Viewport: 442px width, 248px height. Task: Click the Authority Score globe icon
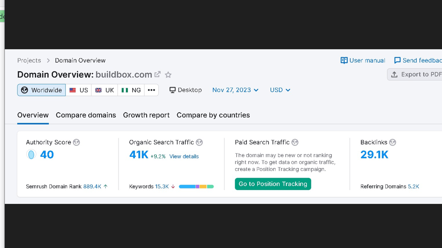point(76,142)
